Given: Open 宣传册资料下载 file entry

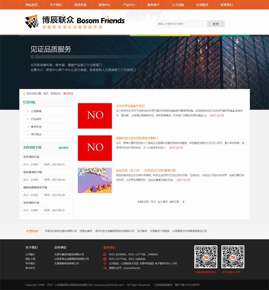Looking at the screenshot, I should 33,172.
